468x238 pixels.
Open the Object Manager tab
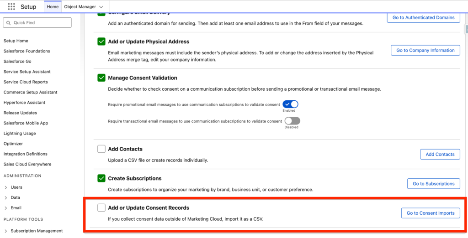[80, 7]
